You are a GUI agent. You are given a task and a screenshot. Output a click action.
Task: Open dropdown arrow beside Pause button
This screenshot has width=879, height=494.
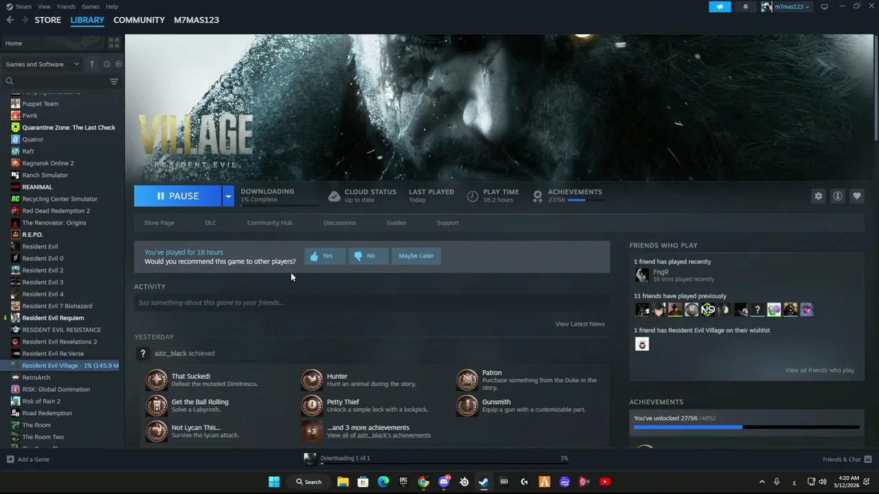[228, 196]
